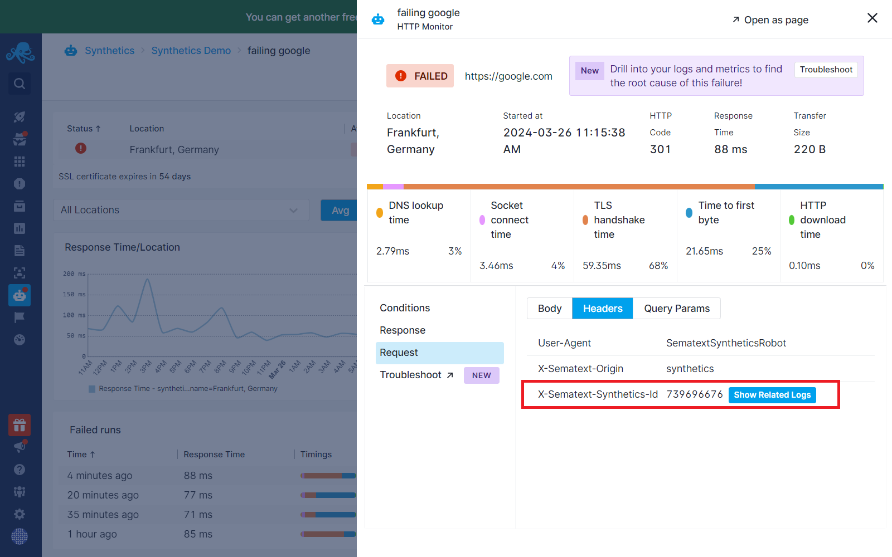Open the apps grid icon in sidebar
The image size is (892, 557).
click(20, 162)
